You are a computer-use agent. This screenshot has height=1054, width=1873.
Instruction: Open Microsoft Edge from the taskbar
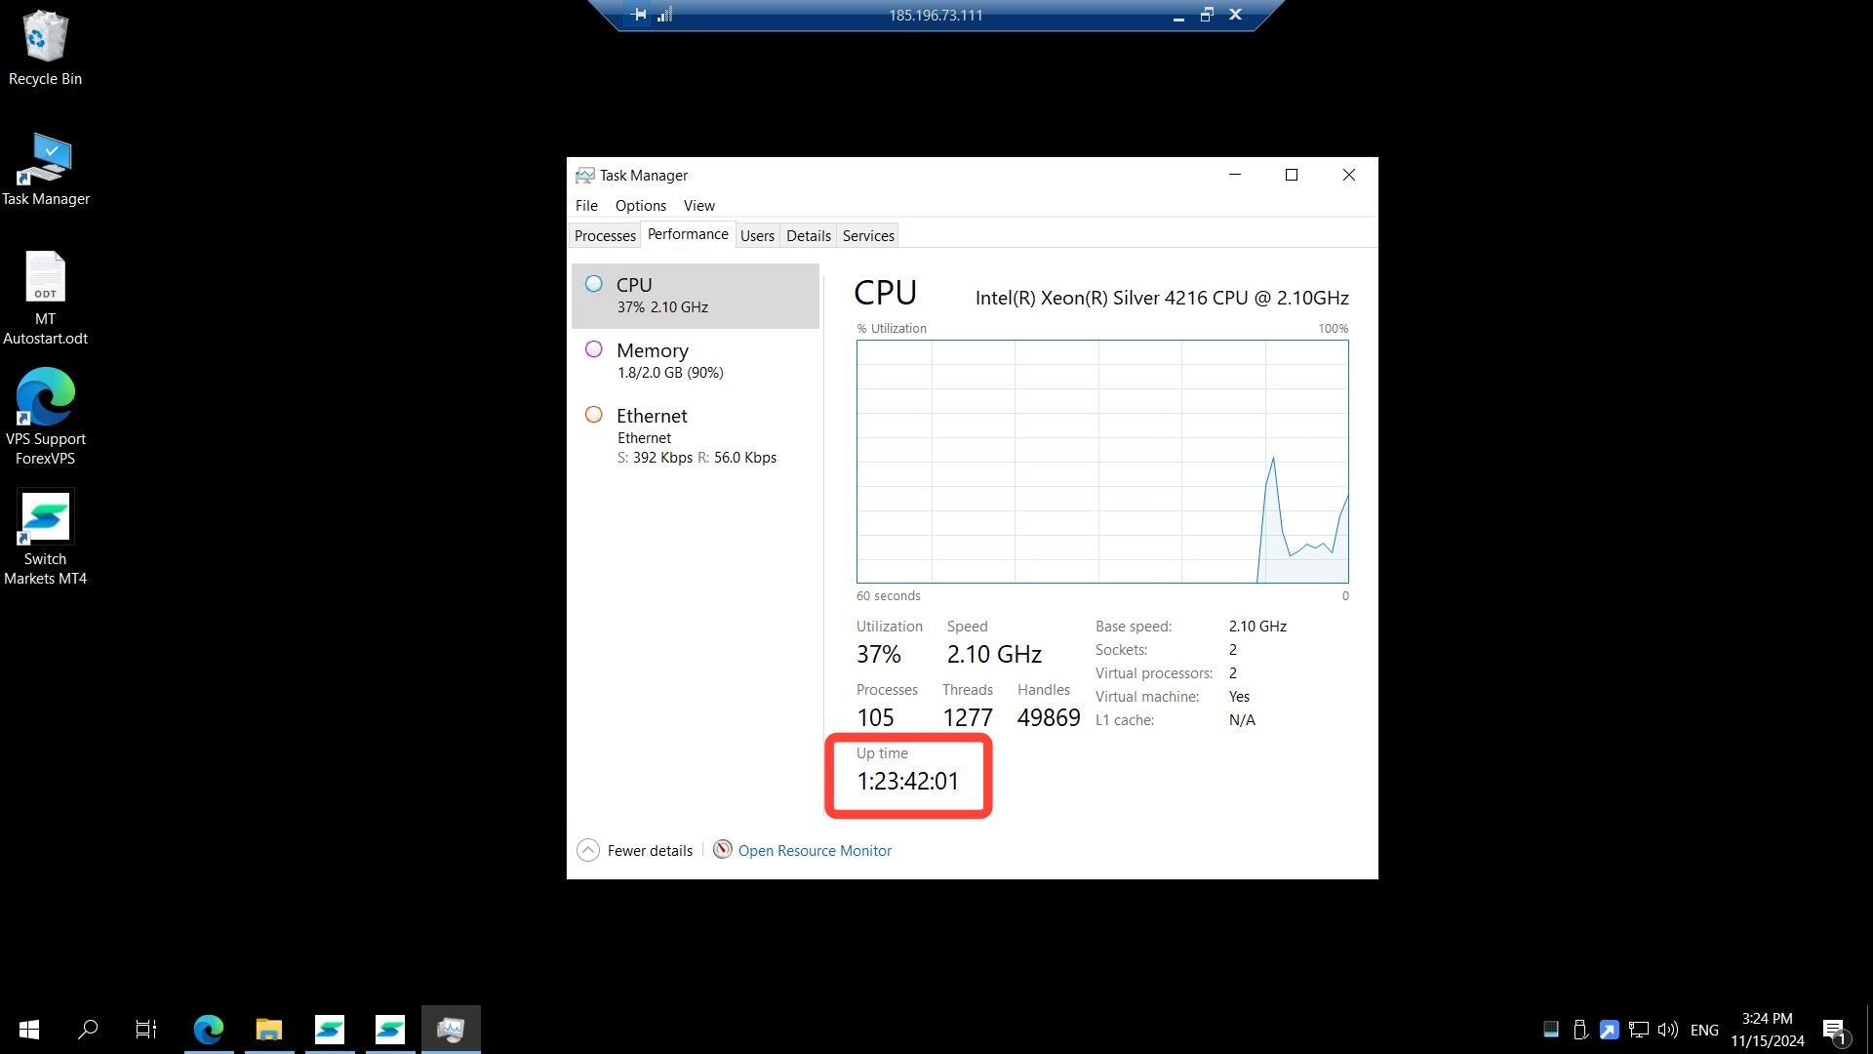(209, 1029)
